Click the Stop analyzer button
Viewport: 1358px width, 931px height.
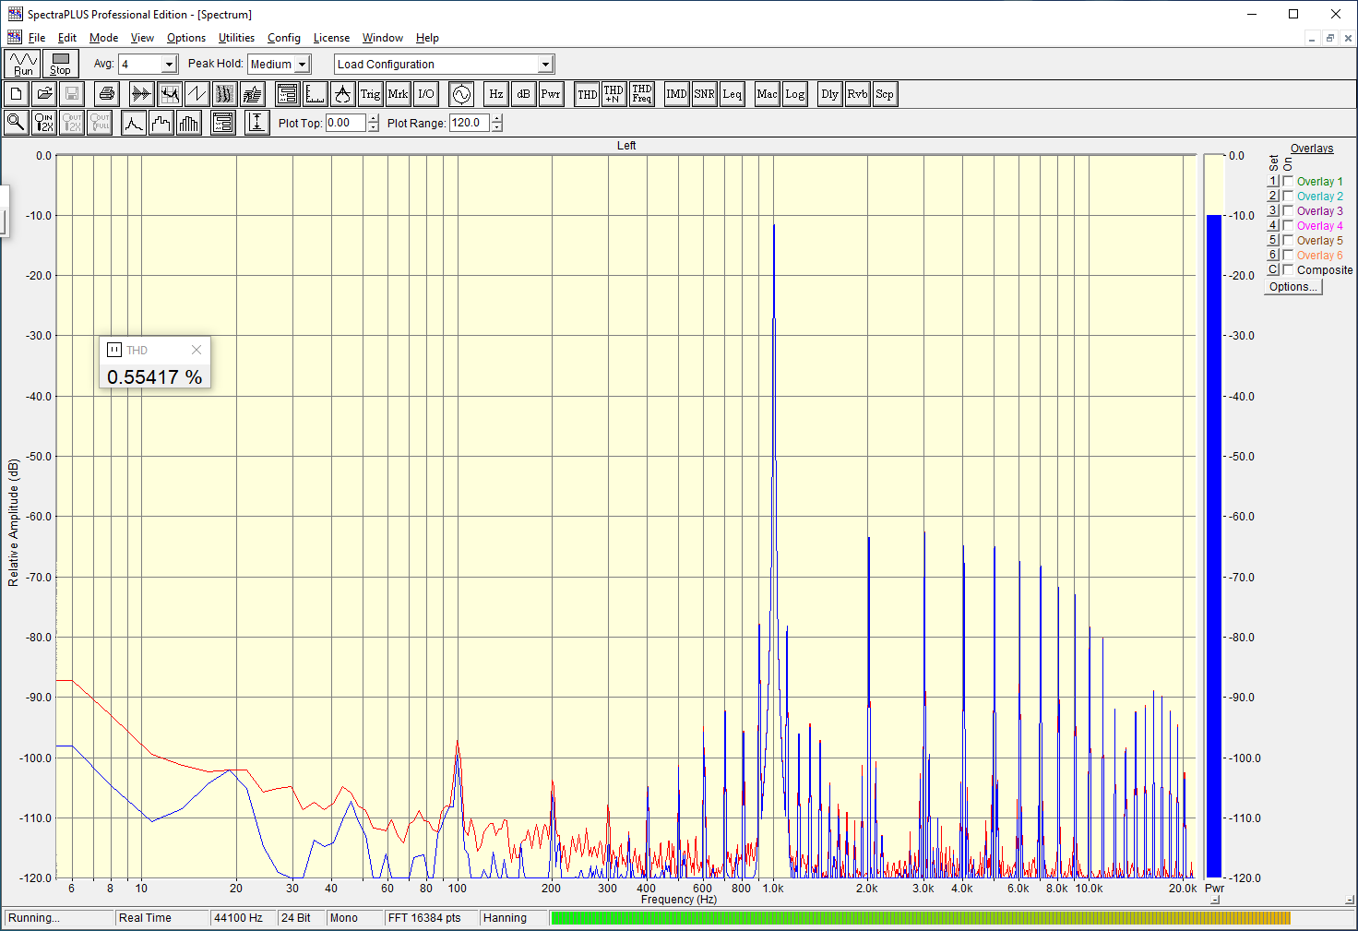(x=60, y=64)
